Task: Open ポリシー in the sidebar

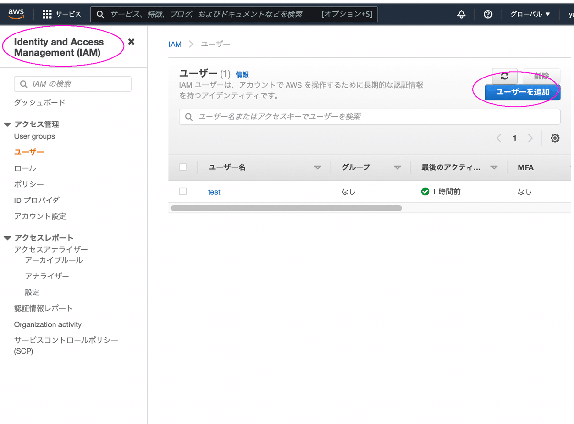Action: (29, 184)
